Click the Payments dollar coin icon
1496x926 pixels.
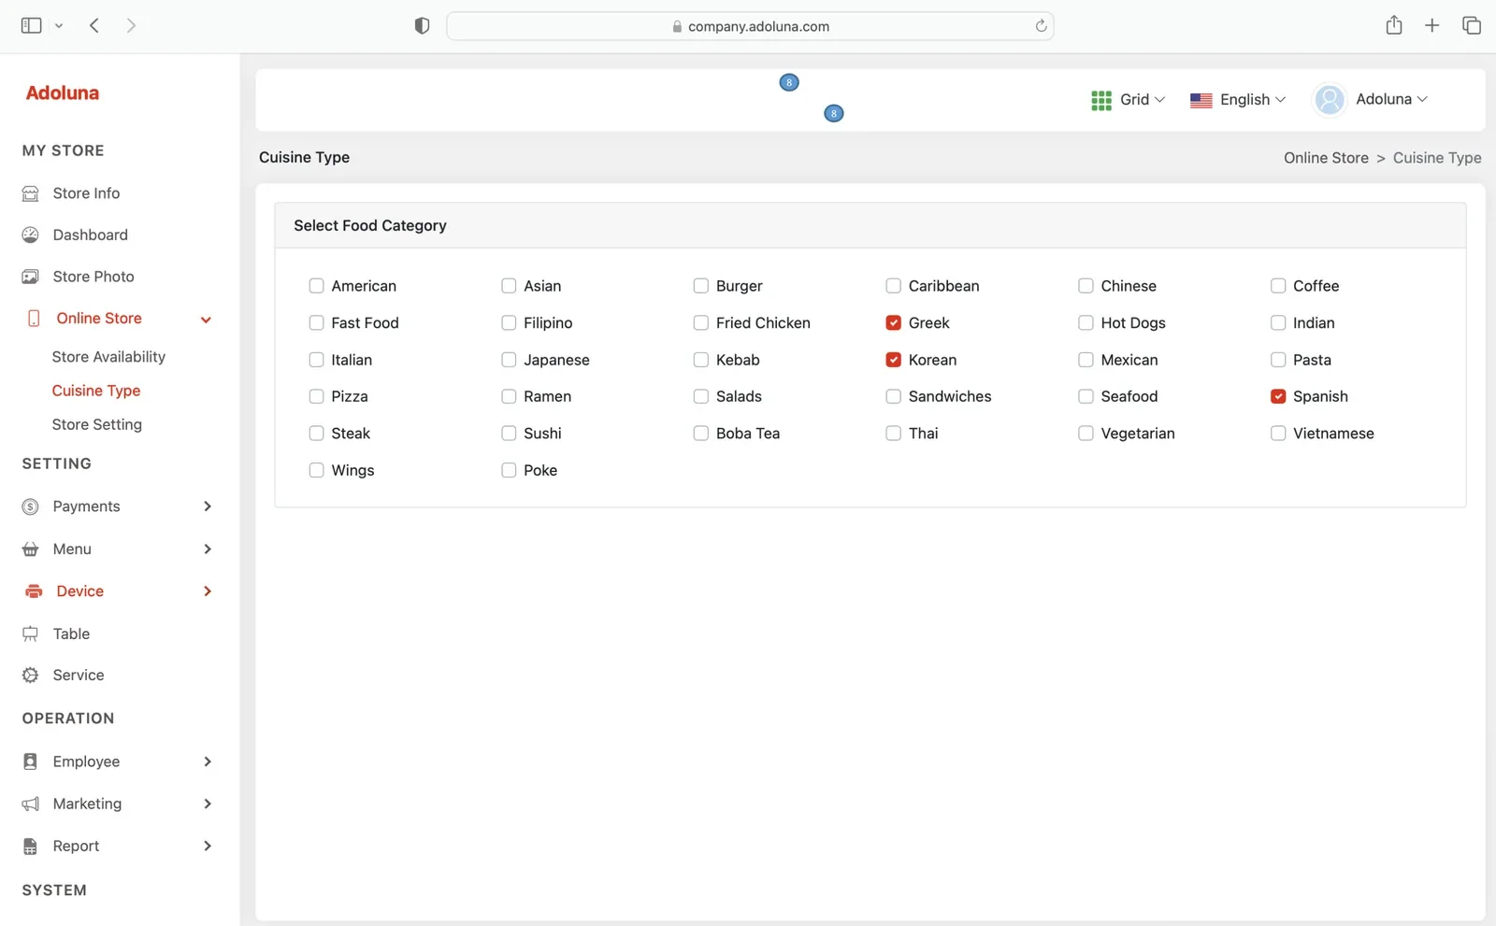31,506
